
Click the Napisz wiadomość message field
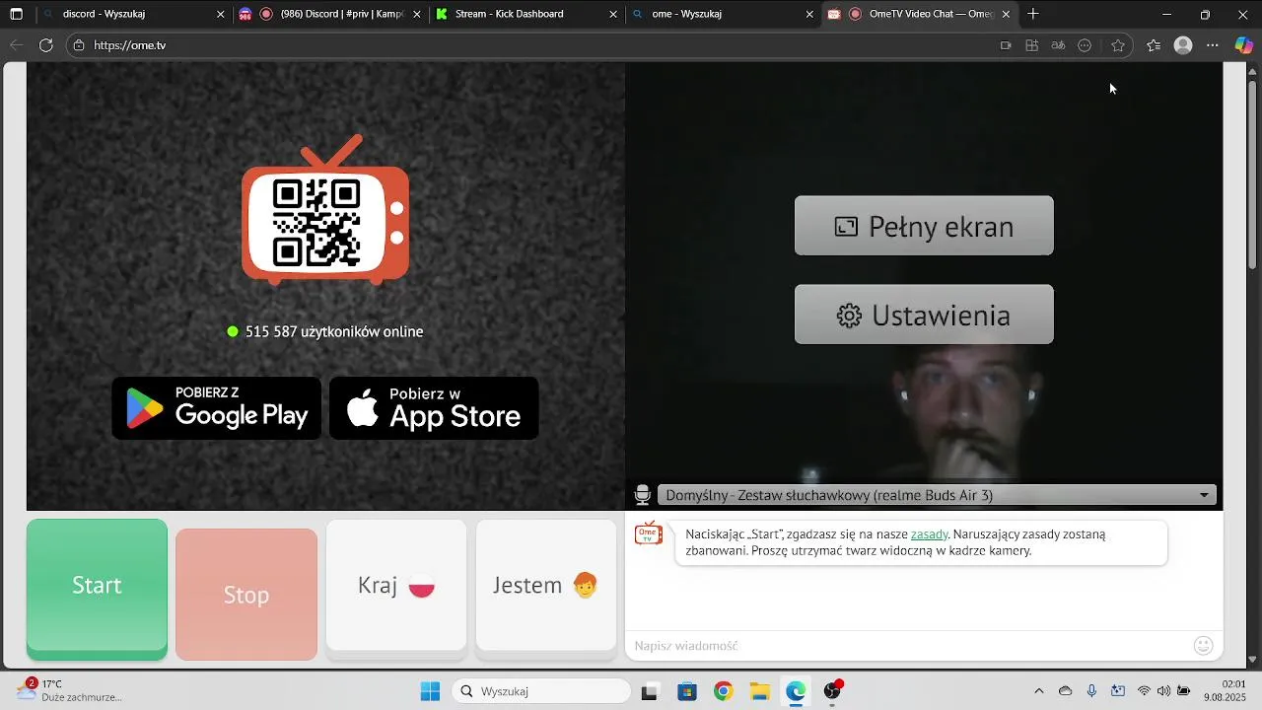pyautogui.click(x=907, y=646)
